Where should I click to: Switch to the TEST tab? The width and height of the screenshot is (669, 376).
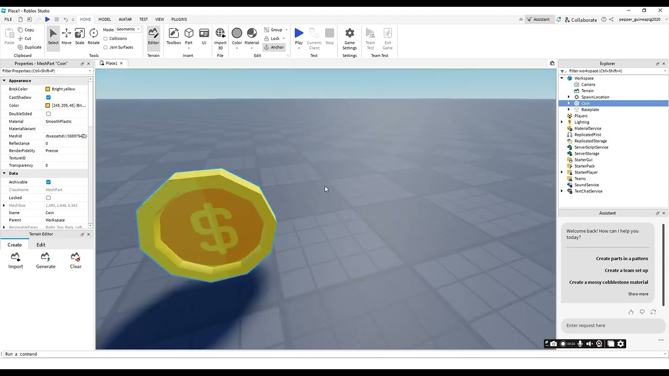click(143, 19)
